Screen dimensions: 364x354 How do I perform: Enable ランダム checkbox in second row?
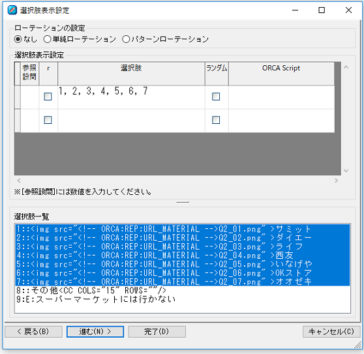pos(216,120)
